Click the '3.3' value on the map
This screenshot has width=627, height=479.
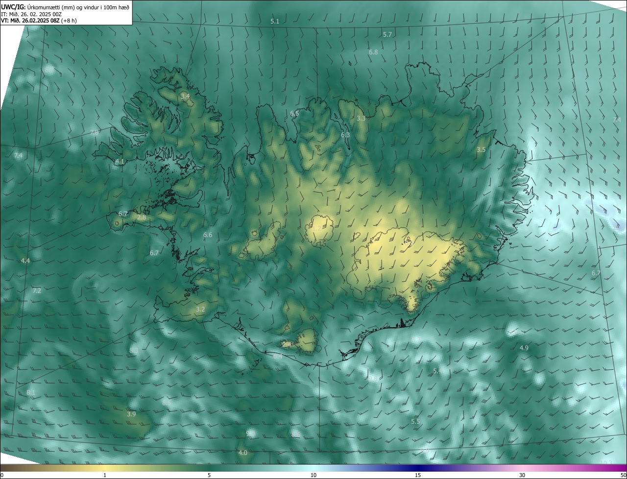(x=361, y=118)
